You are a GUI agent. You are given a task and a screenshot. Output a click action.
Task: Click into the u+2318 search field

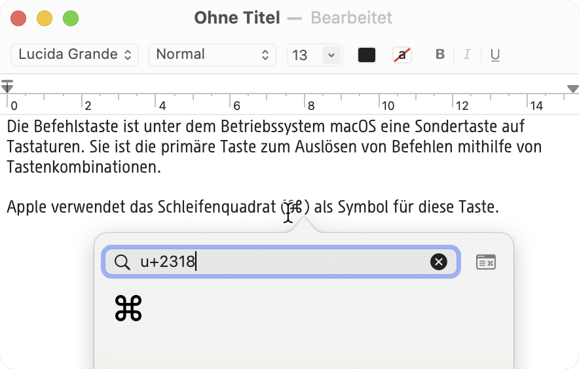coord(275,262)
